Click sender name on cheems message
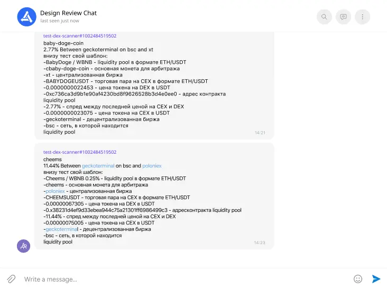This screenshot has height=290, width=387. point(80,152)
